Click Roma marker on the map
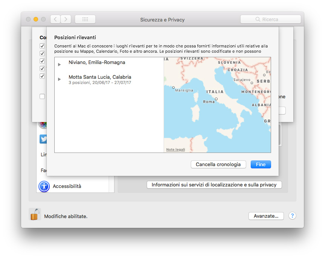Screen dimensions: 325x258 coord(216,99)
